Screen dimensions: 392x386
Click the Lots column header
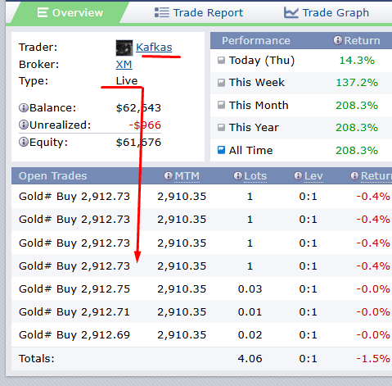click(x=255, y=176)
